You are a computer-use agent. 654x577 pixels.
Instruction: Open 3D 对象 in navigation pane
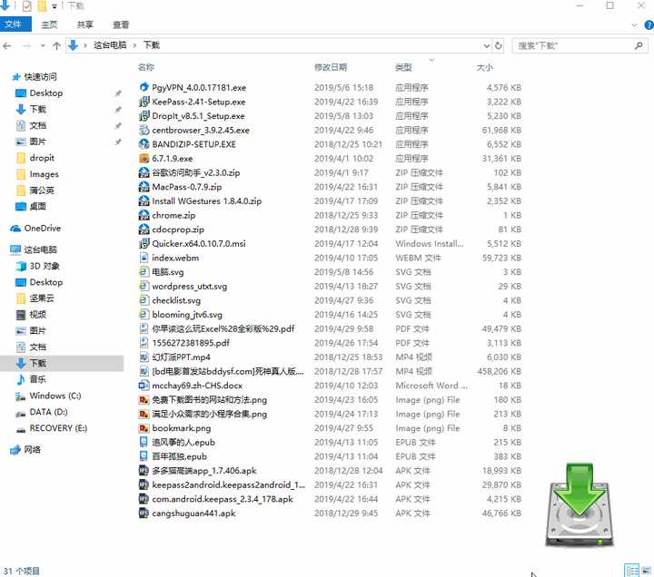point(45,266)
